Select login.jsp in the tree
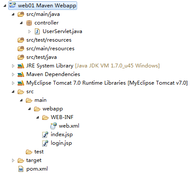This screenshot has width=196, height=174. (61, 143)
